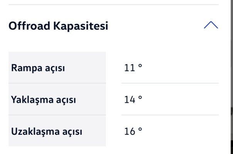Click the degree symbol next to 14
This screenshot has height=154, width=233.
(140, 97)
